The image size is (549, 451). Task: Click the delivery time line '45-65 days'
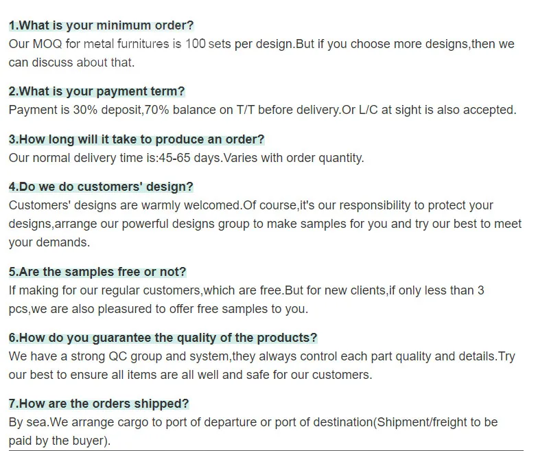pos(187,158)
